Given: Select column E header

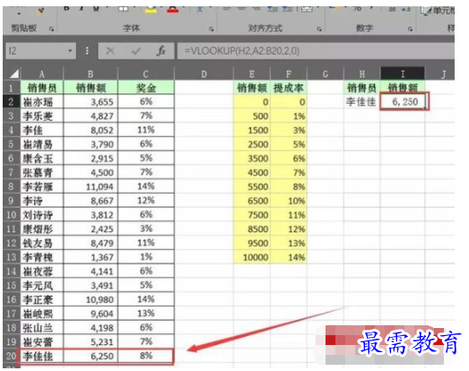Looking at the screenshot, I should click(x=252, y=73).
